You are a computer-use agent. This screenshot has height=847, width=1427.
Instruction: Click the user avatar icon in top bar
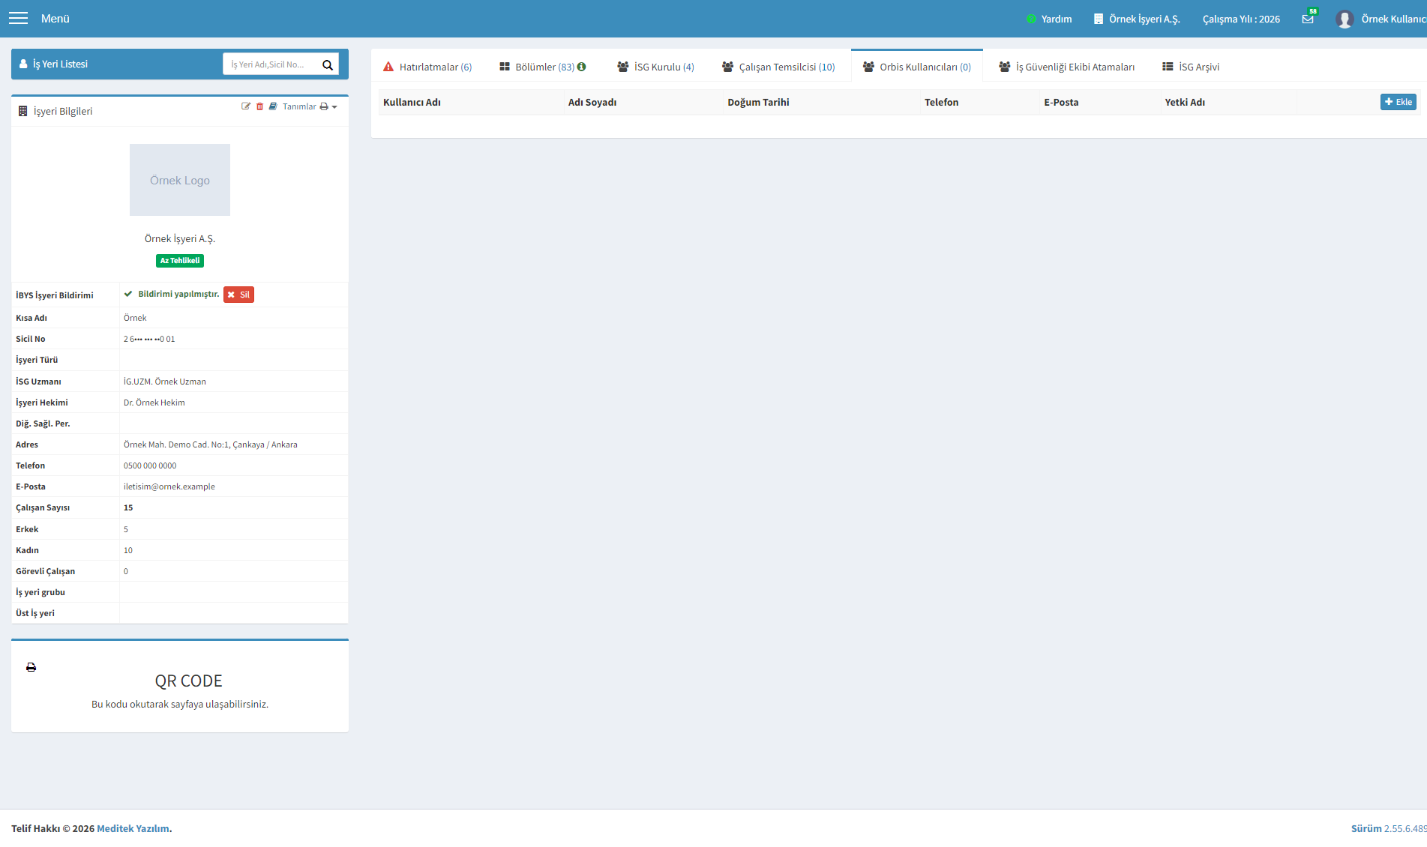point(1344,19)
